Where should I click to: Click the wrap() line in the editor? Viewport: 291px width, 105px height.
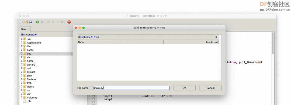[109, 99]
